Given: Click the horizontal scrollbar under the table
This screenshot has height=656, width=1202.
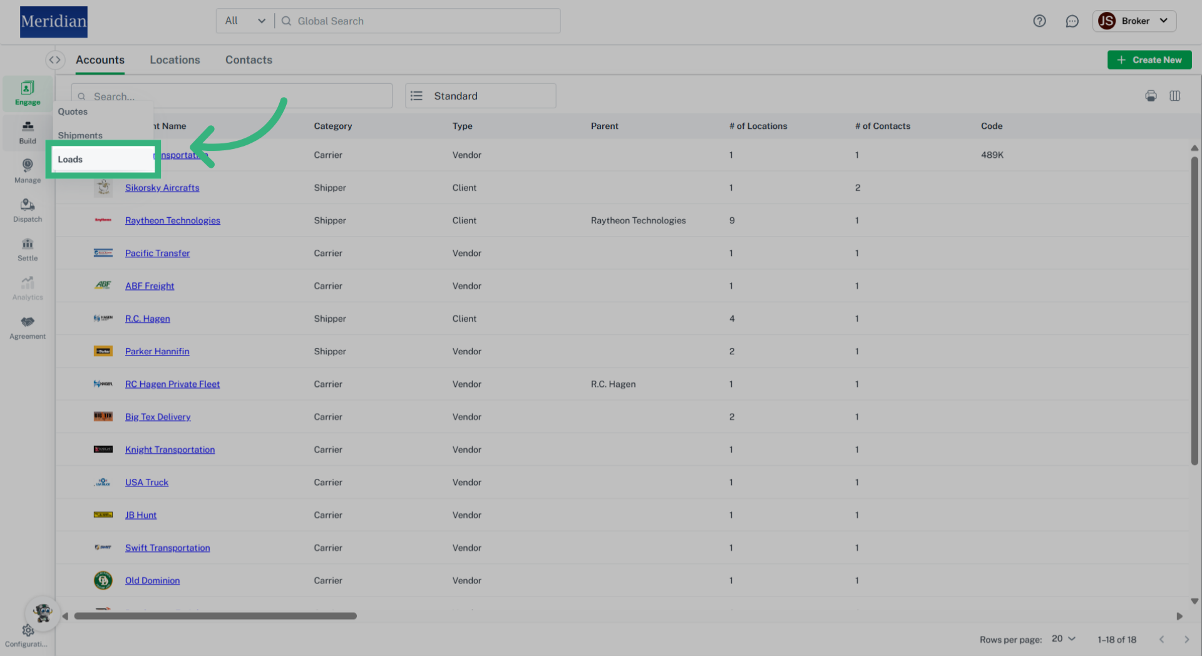Looking at the screenshot, I should click(x=215, y=616).
